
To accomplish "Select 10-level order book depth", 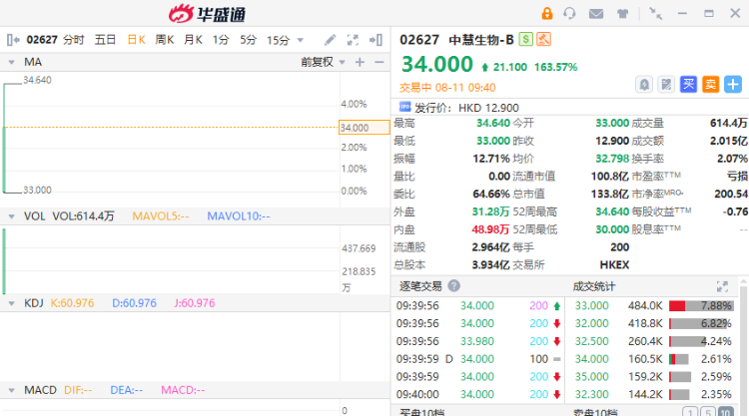I will [x=726, y=412].
